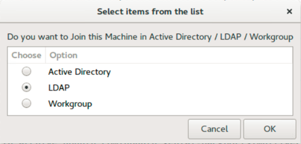Select the LDAP radio button
This screenshot has width=301, height=144.
pos(26,88)
